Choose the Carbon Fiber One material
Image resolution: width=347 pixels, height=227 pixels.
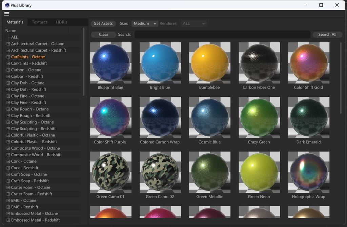click(x=259, y=63)
